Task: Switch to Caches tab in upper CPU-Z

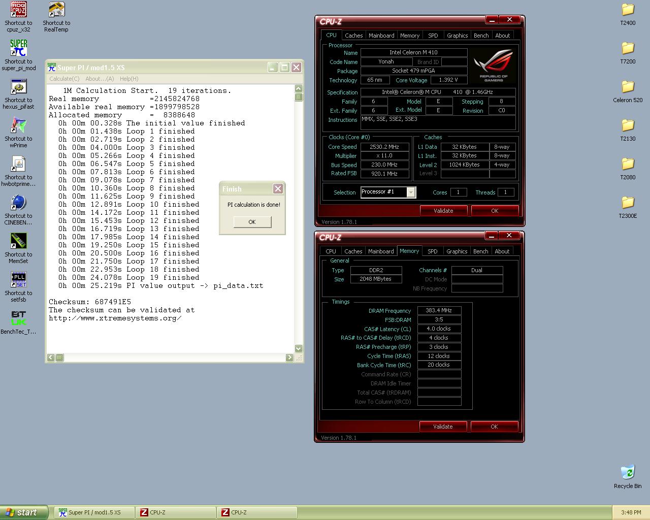Action: point(354,36)
